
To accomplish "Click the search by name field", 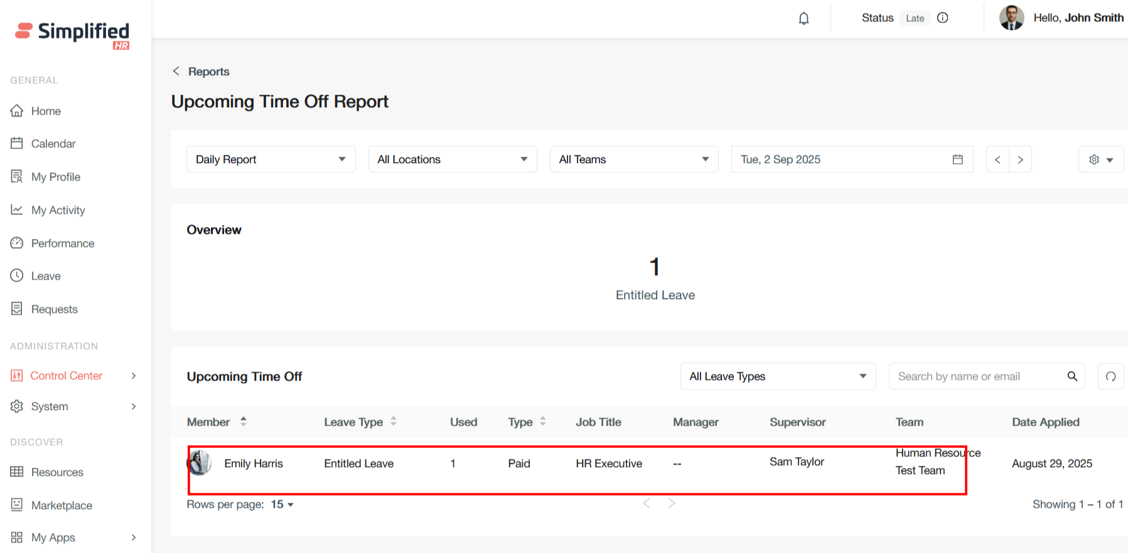I will (x=976, y=376).
